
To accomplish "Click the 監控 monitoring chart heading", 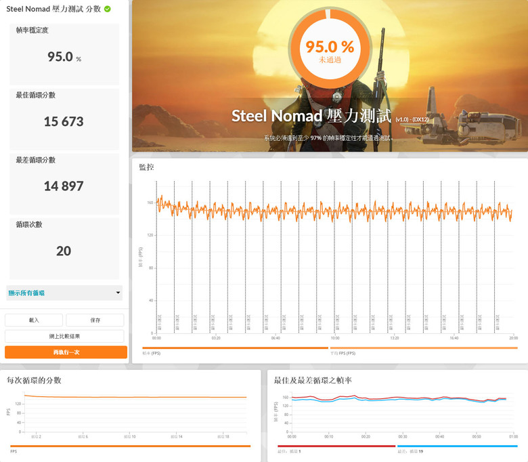I will 146,167.
